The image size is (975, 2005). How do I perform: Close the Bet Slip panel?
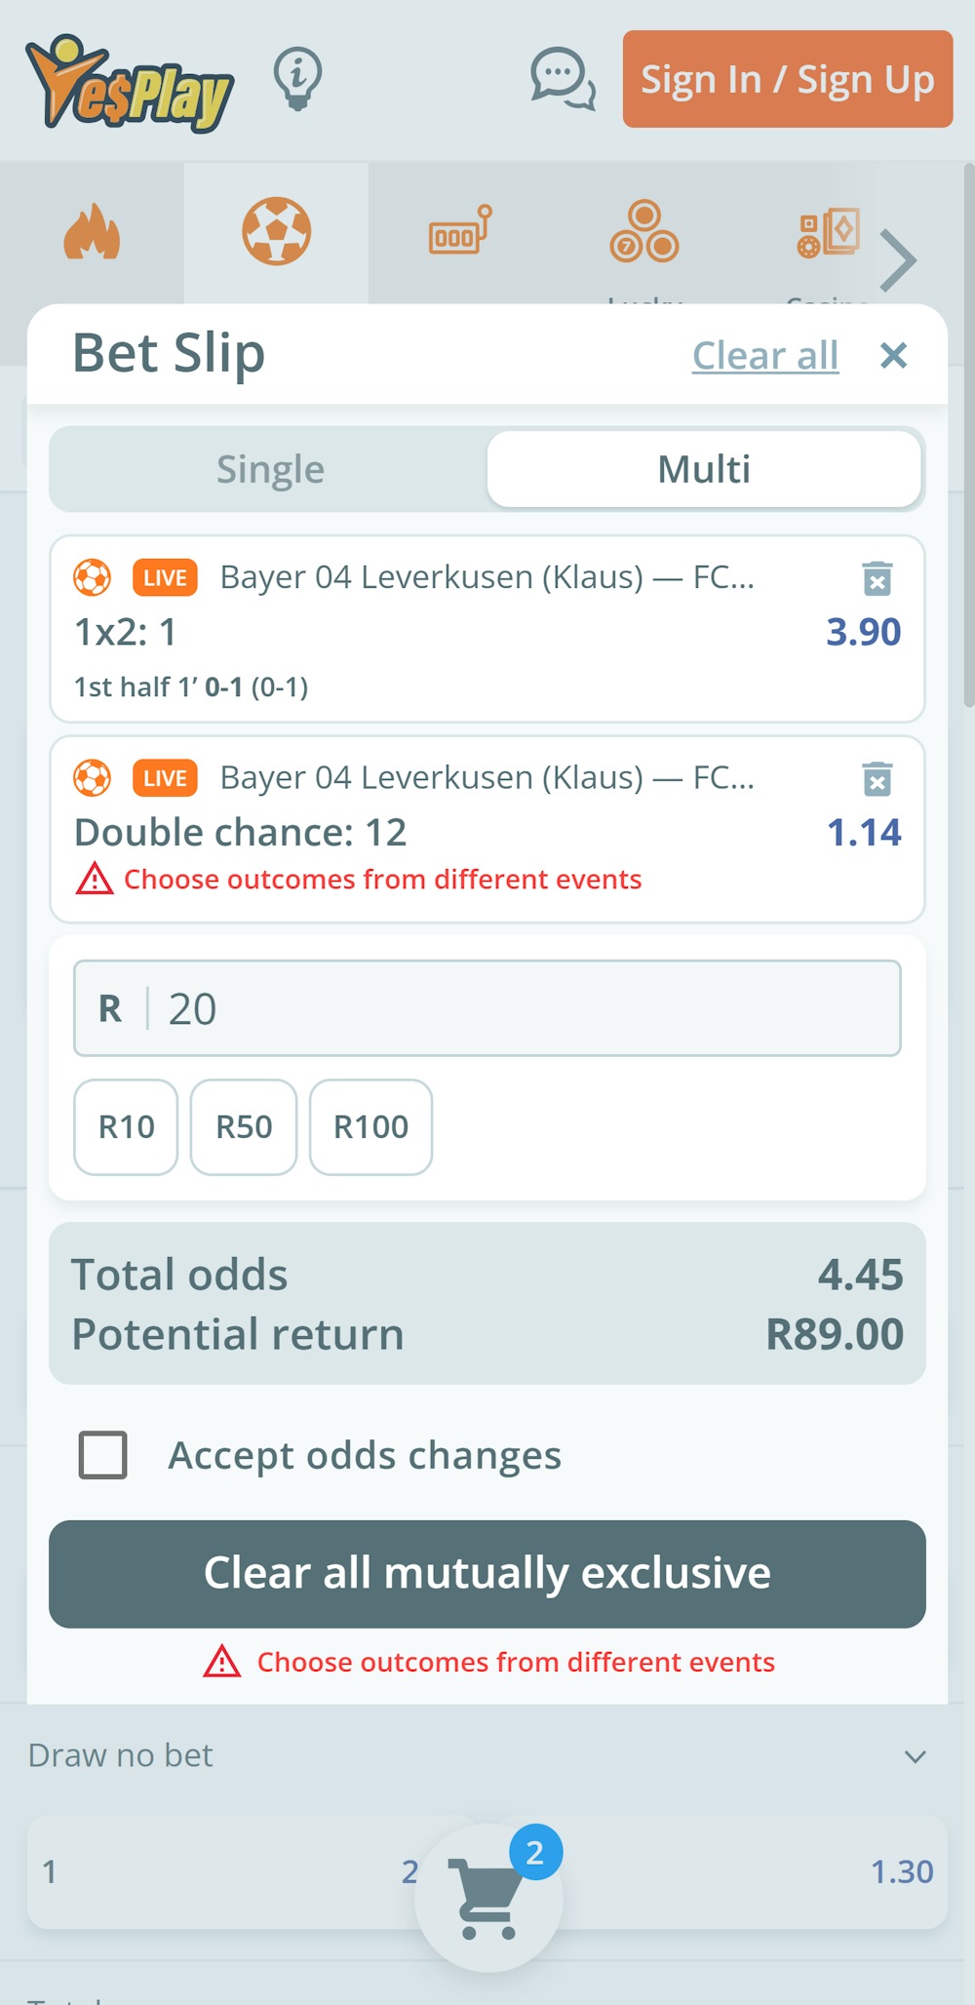(x=893, y=356)
